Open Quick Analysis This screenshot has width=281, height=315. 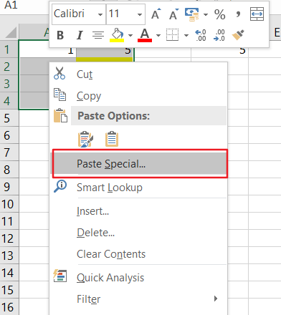point(138,277)
